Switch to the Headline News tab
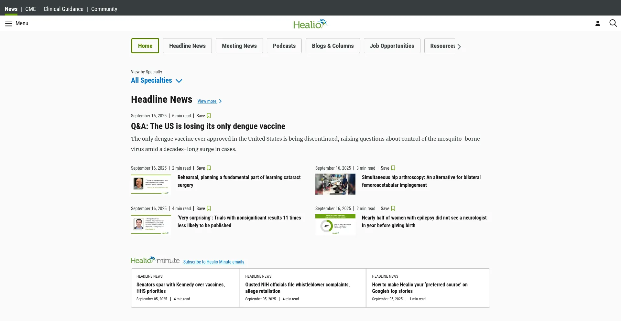Image resolution: width=621 pixels, height=321 pixels. point(187,46)
